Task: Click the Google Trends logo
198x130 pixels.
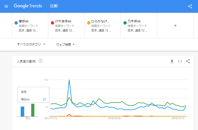Action: 28,6
